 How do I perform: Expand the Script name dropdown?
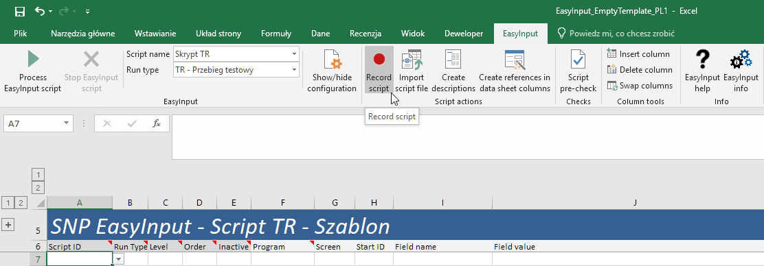[294, 54]
